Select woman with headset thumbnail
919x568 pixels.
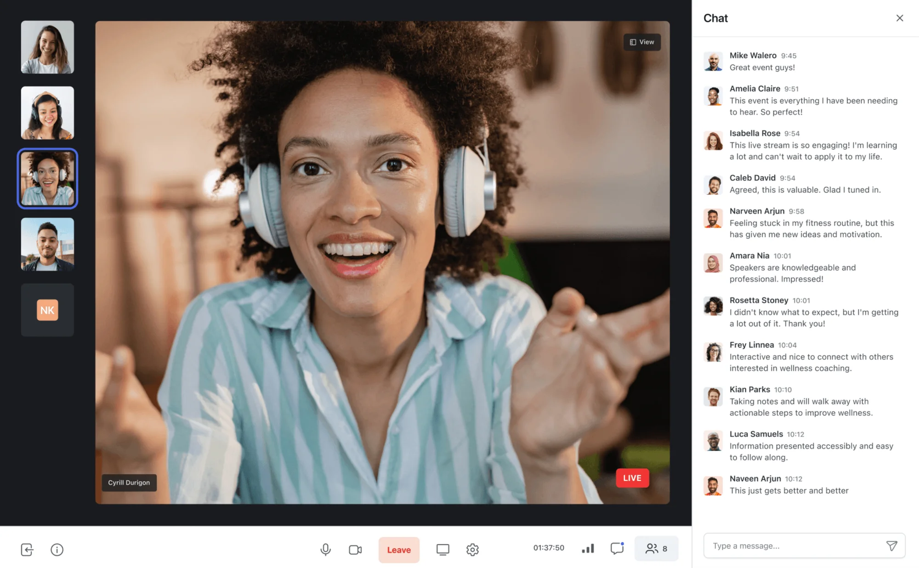(47, 113)
